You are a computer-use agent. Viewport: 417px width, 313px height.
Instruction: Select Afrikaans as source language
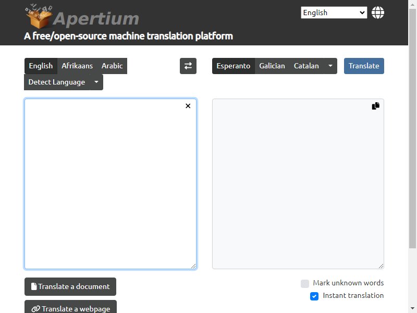click(x=77, y=66)
